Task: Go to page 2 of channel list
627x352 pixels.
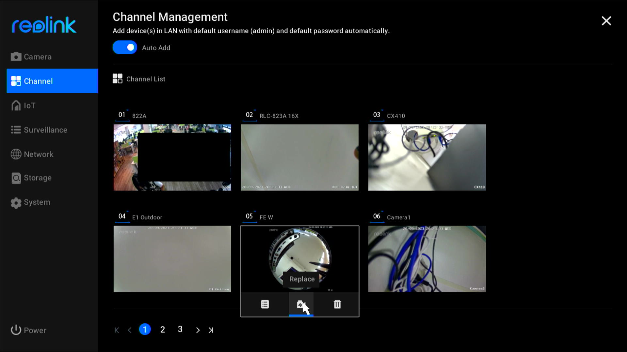Action: coord(163,330)
